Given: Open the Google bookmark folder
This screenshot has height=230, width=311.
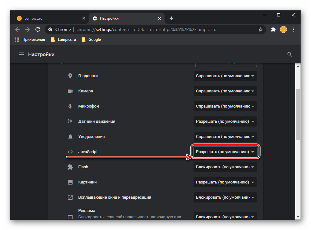Looking at the screenshot, I should [x=91, y=40].
